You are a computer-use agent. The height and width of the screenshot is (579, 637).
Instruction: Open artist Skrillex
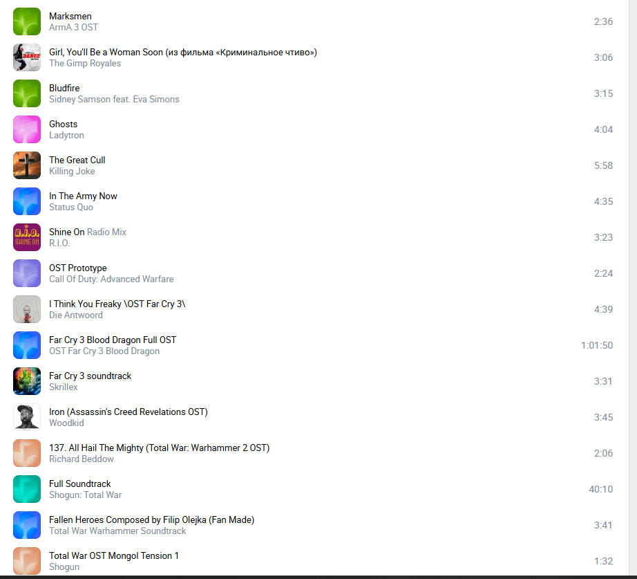tap(64, 387)
